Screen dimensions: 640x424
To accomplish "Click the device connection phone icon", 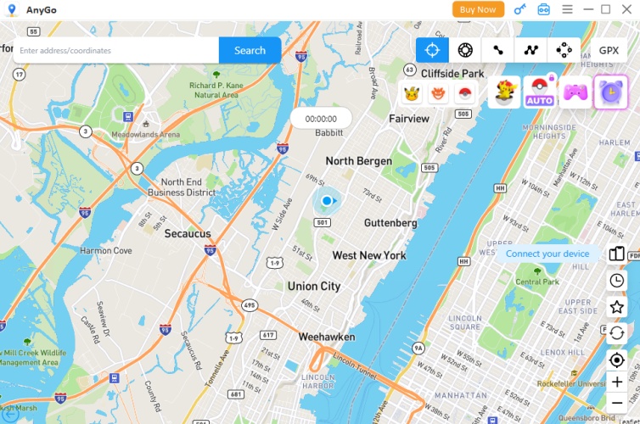I will tap(617, 254).
